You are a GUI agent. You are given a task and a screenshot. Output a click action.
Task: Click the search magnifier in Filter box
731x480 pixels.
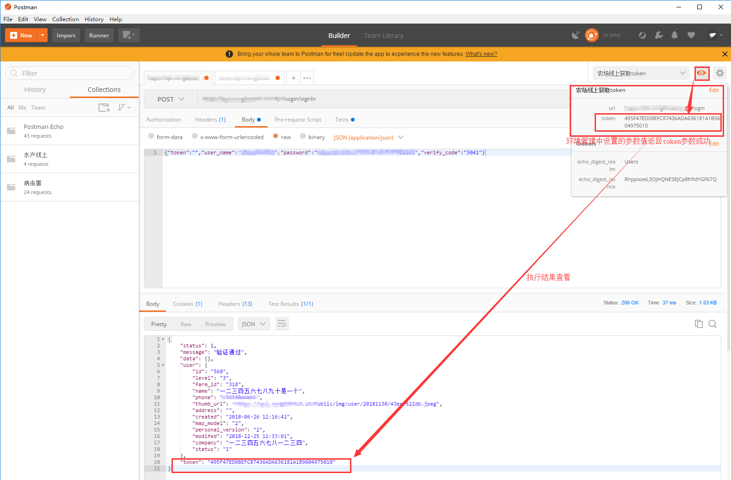coord(14,73)
